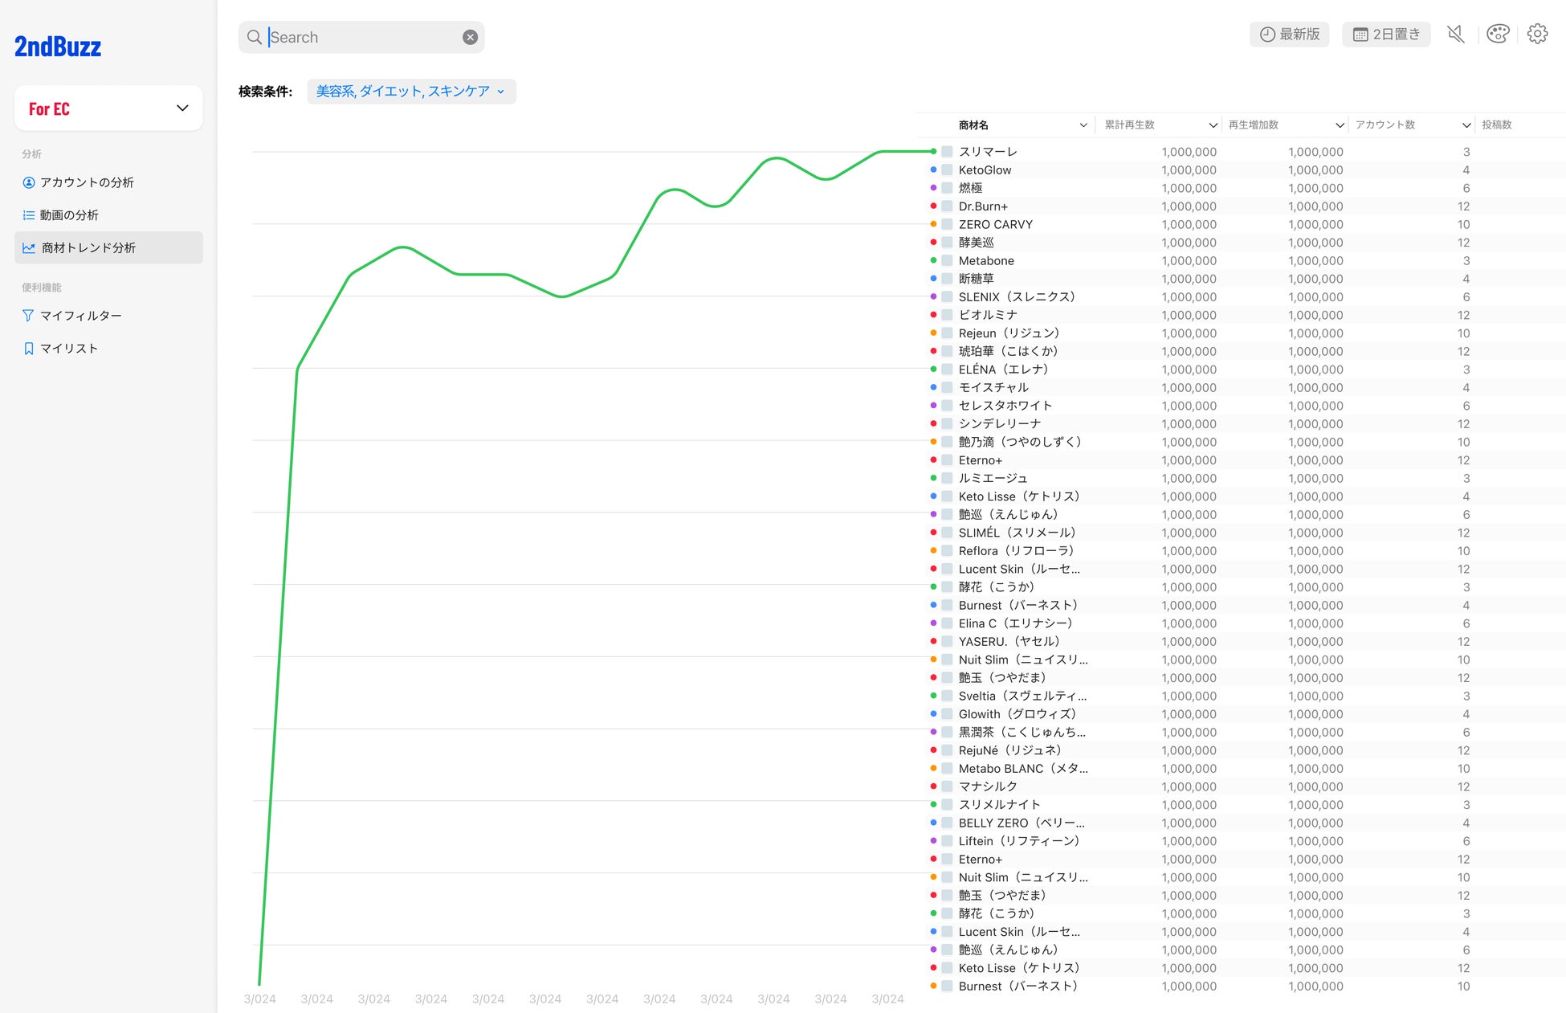This screenshot has height=1013, width=1566.
Task: Open sort chevron on 商材名 column
Action: [1083, 125]
